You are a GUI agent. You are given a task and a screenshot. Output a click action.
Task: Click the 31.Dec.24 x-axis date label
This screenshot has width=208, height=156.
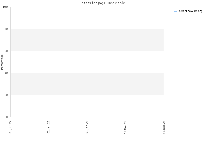click(x=126, y=127)
